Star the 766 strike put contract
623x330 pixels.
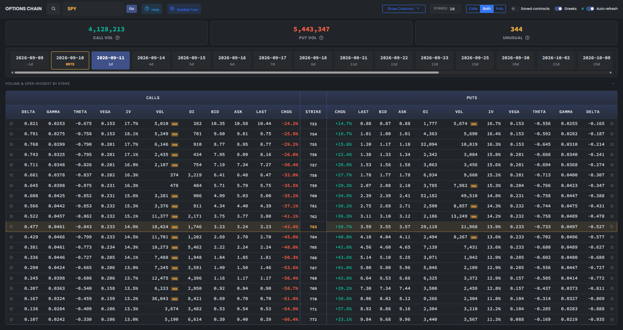612,257
